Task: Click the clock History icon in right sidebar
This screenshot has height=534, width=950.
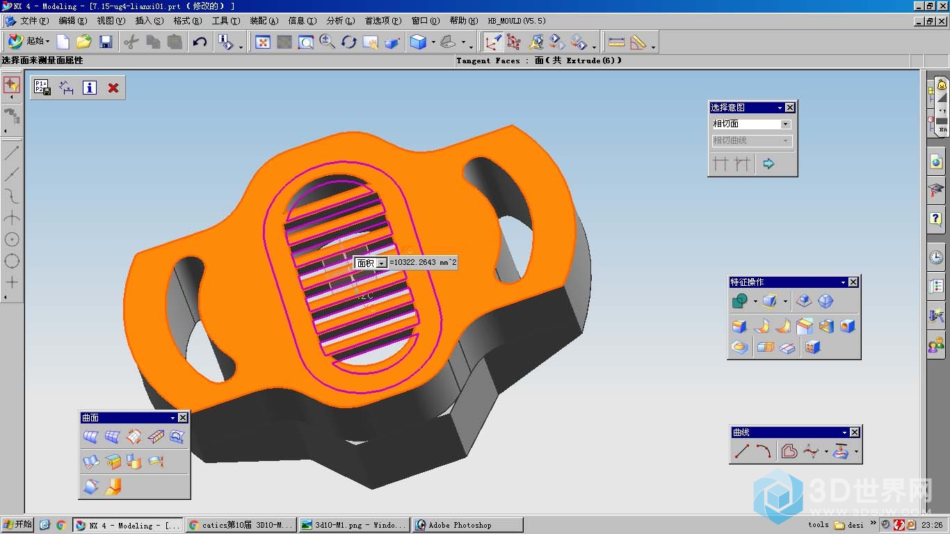Action: point(936,257)
